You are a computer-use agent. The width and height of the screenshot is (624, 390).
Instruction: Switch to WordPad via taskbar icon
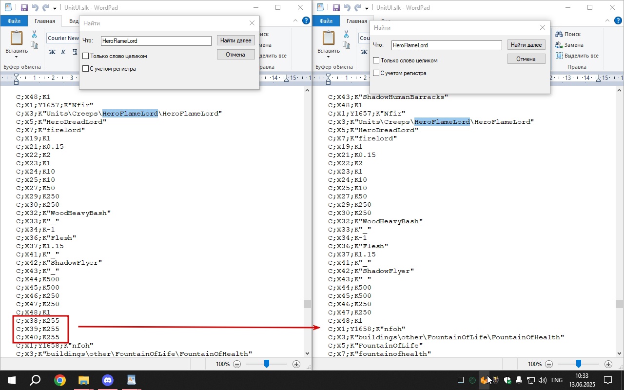tap(131, 380)
